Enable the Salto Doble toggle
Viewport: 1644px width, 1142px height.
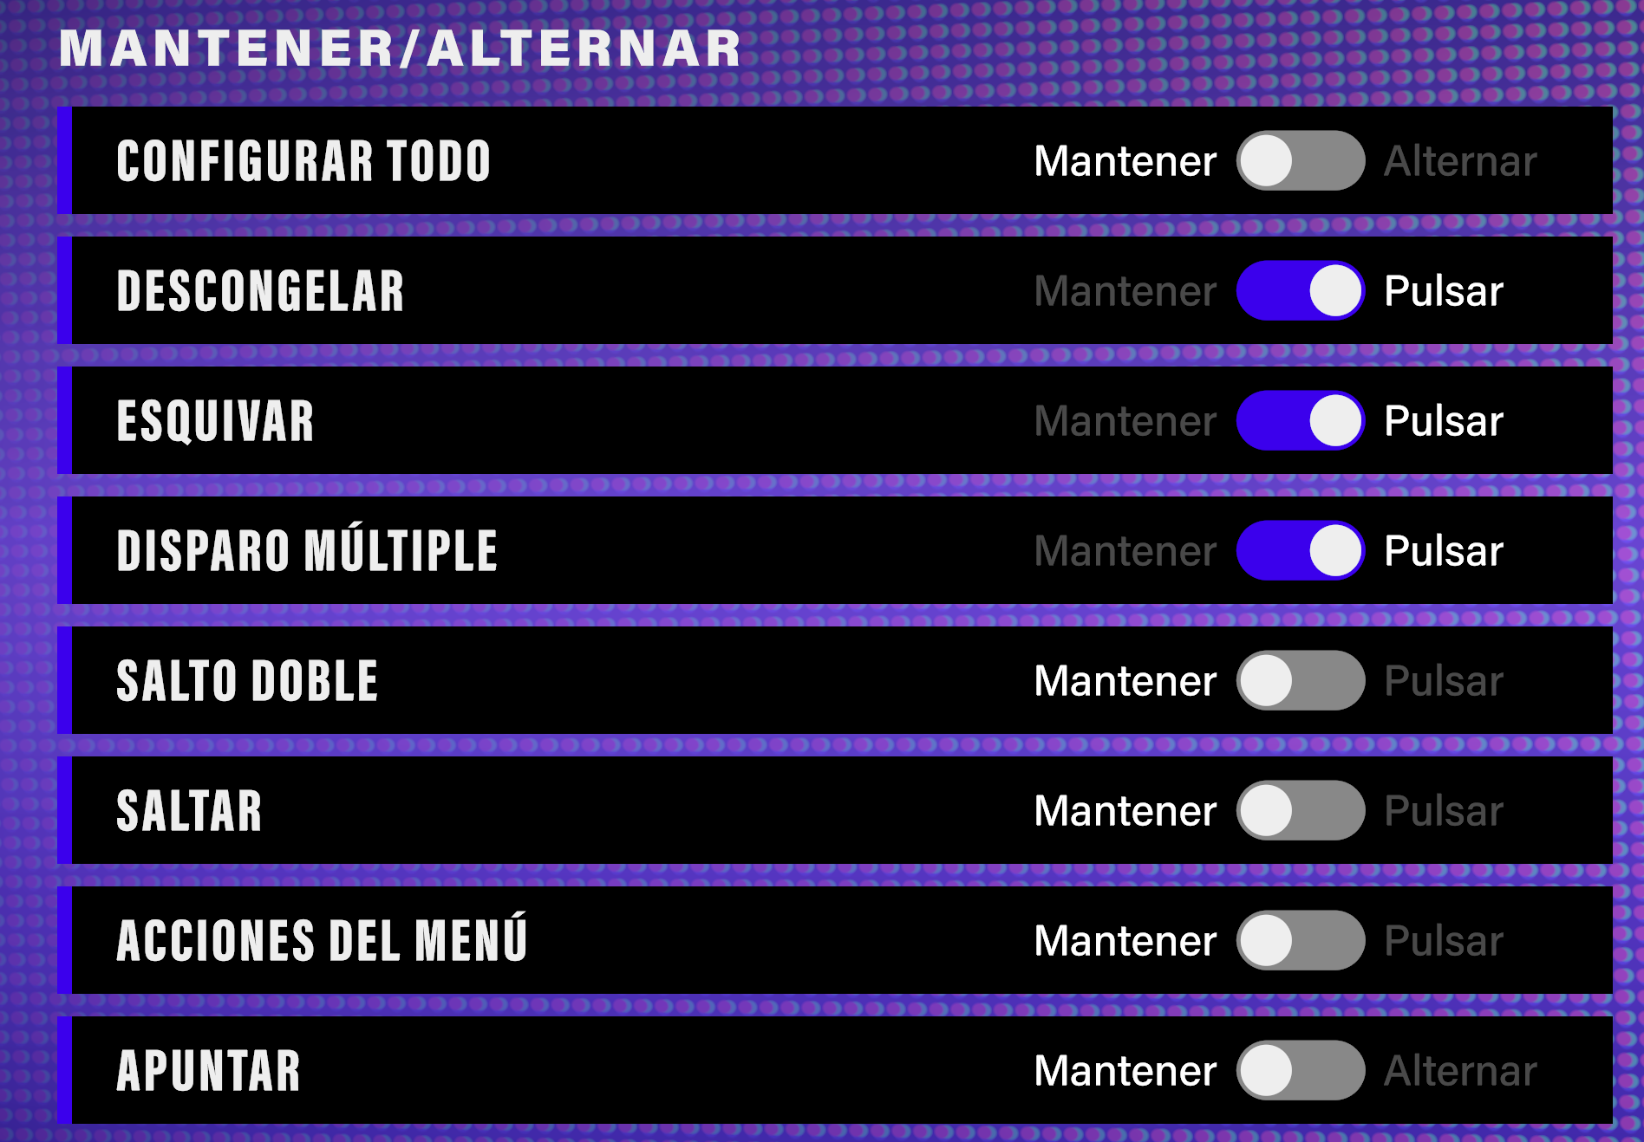(x=1300, y=681)
